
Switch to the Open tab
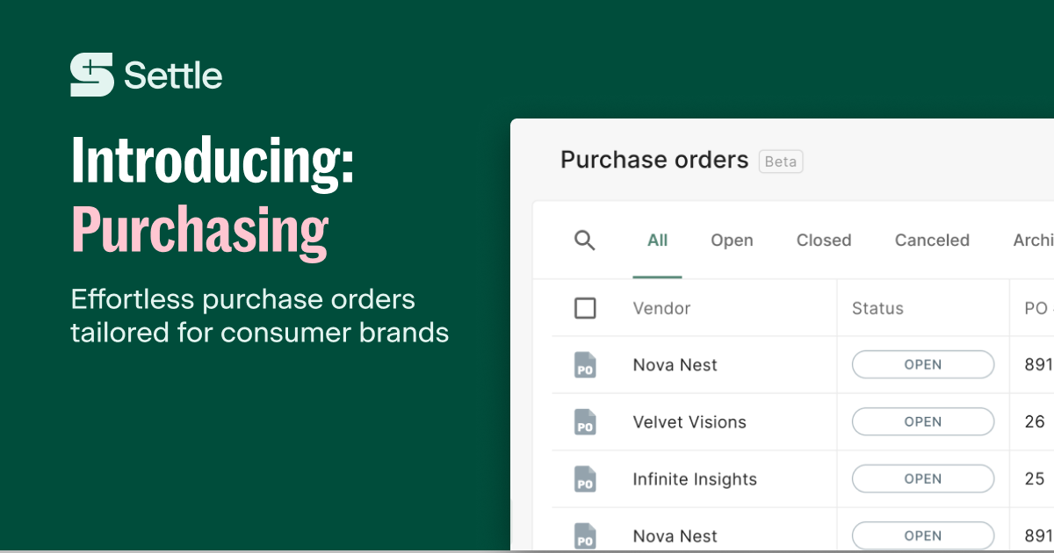coord(732,241)
